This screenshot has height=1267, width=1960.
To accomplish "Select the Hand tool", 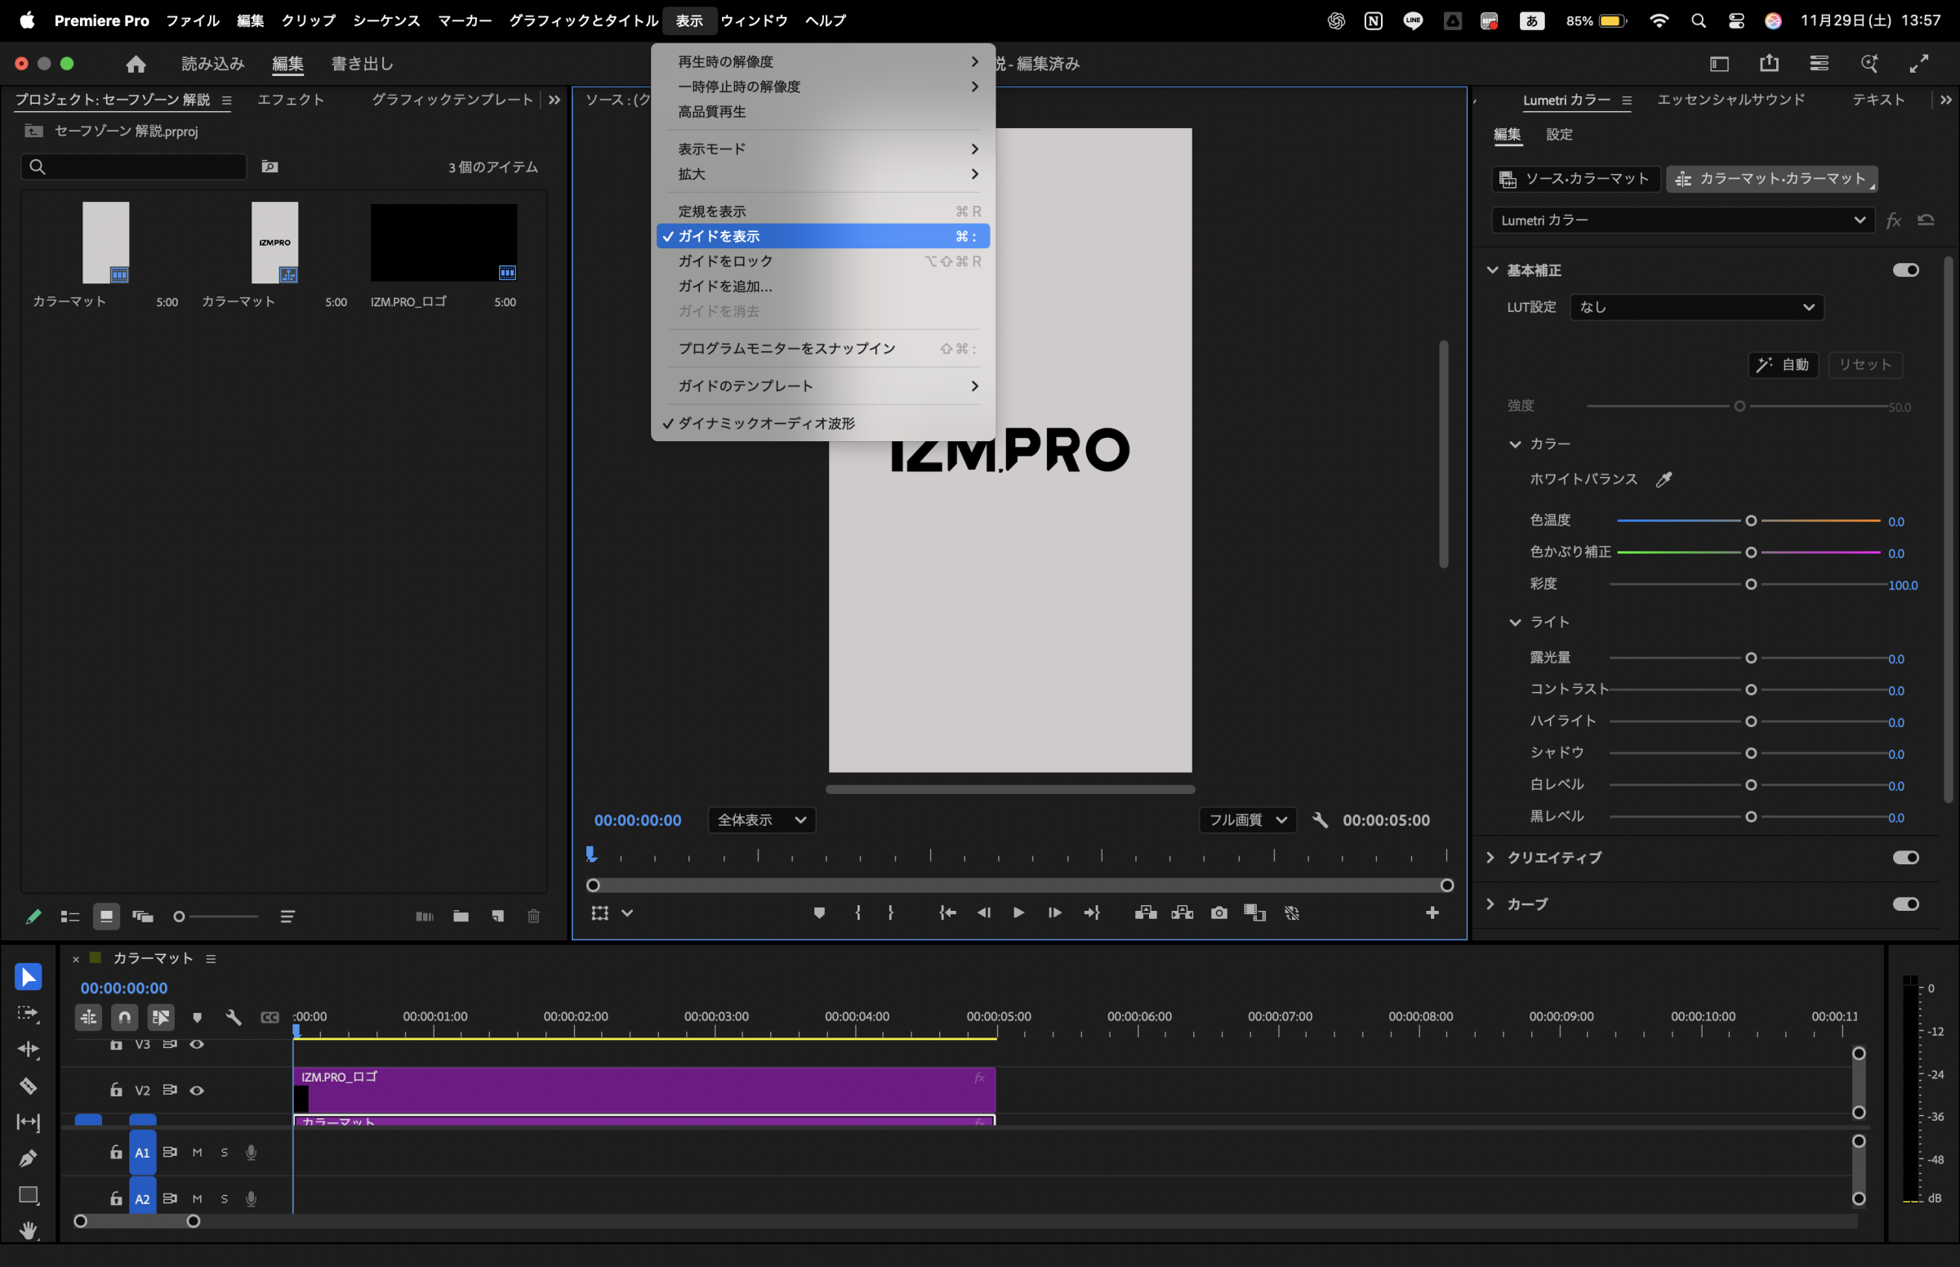I will [x=28, y=1230].
